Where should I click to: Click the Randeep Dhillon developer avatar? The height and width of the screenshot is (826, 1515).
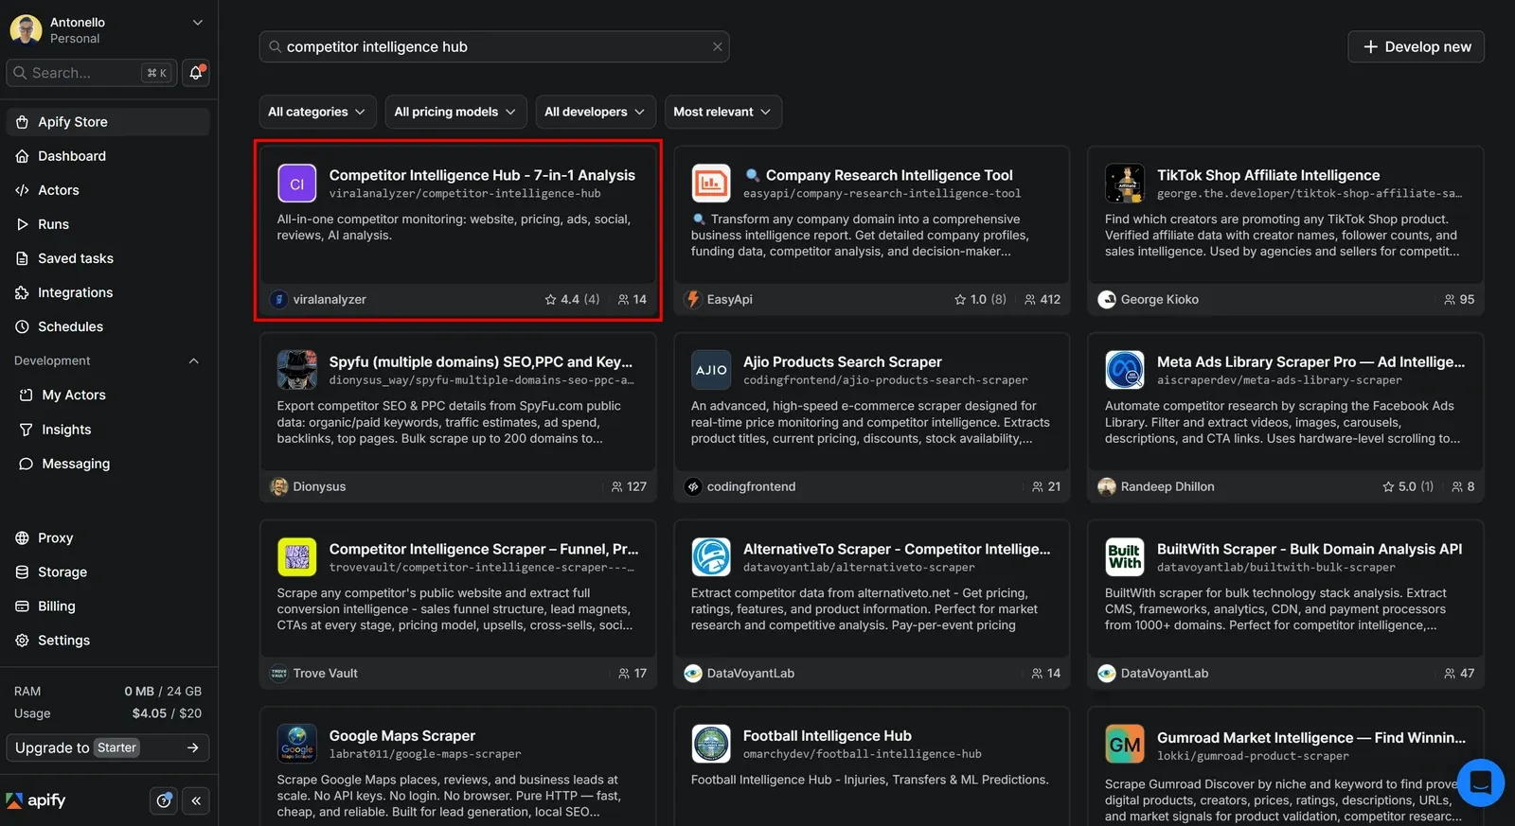[x=1107, y=486]
